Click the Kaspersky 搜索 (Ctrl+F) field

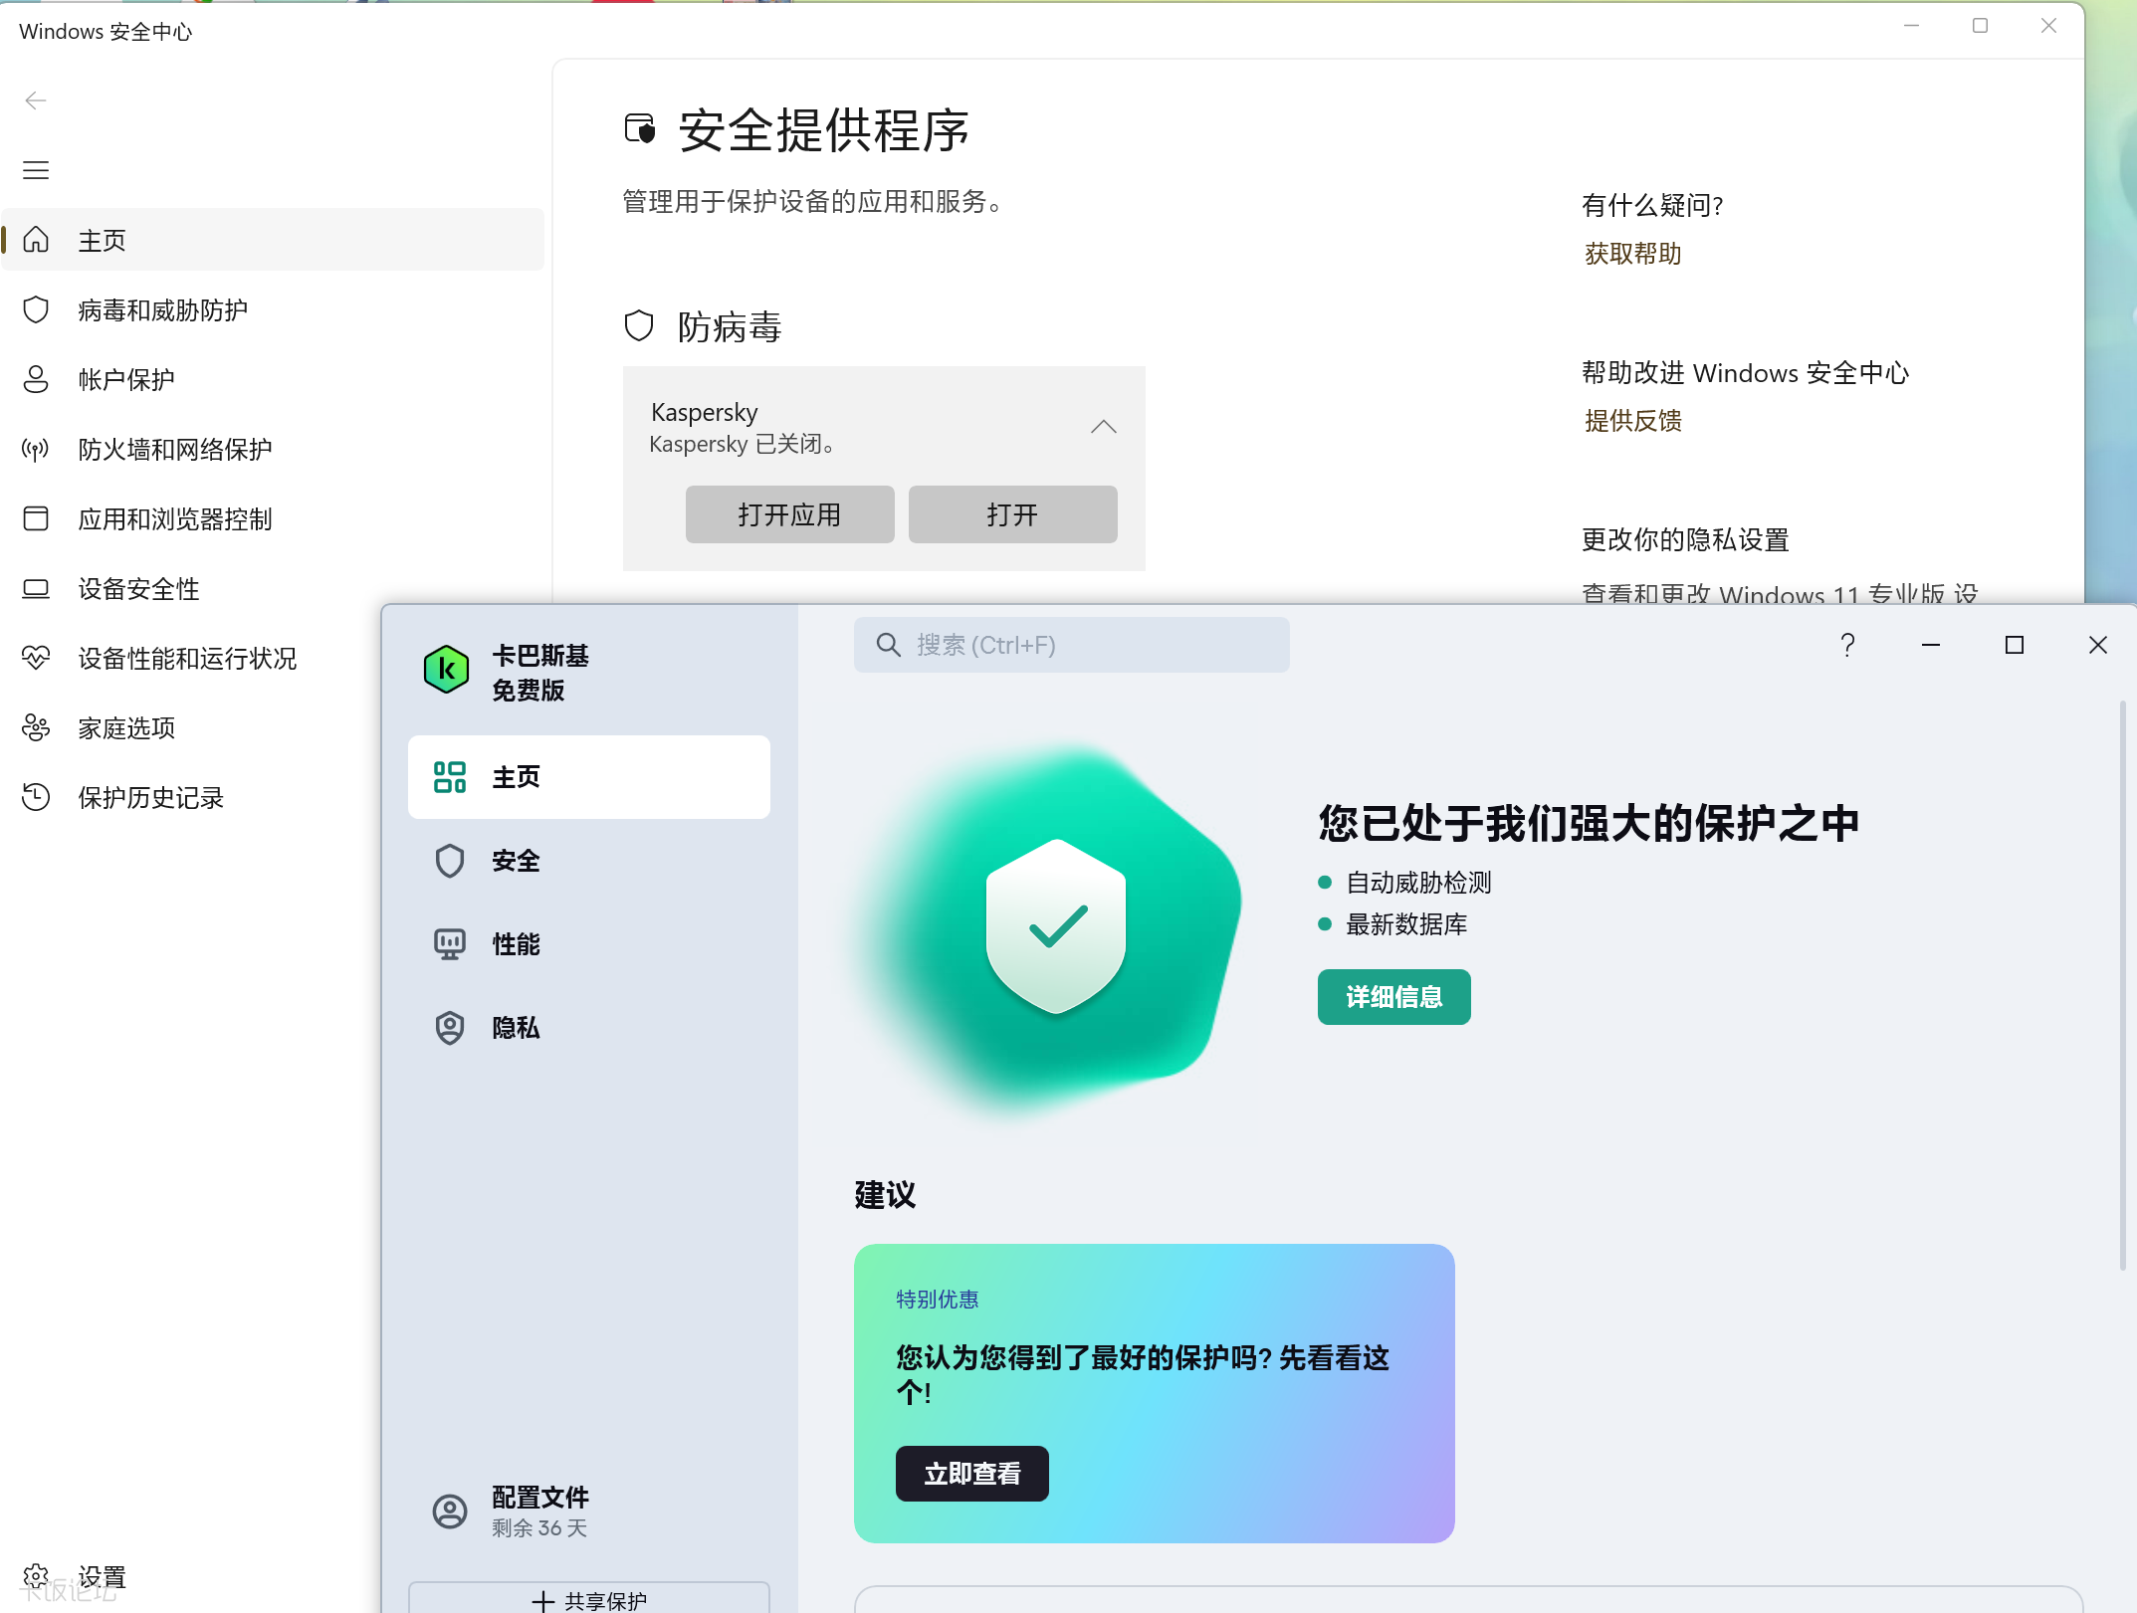tap(1071, 645)
